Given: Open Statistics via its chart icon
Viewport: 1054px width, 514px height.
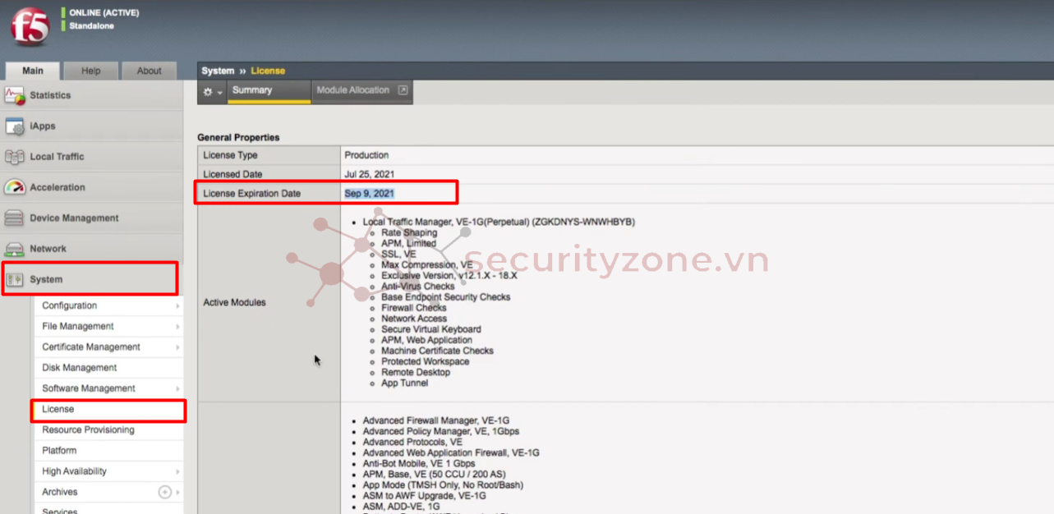Looking at the screenshot, I should pyautogui.click(x=15, y=95).
